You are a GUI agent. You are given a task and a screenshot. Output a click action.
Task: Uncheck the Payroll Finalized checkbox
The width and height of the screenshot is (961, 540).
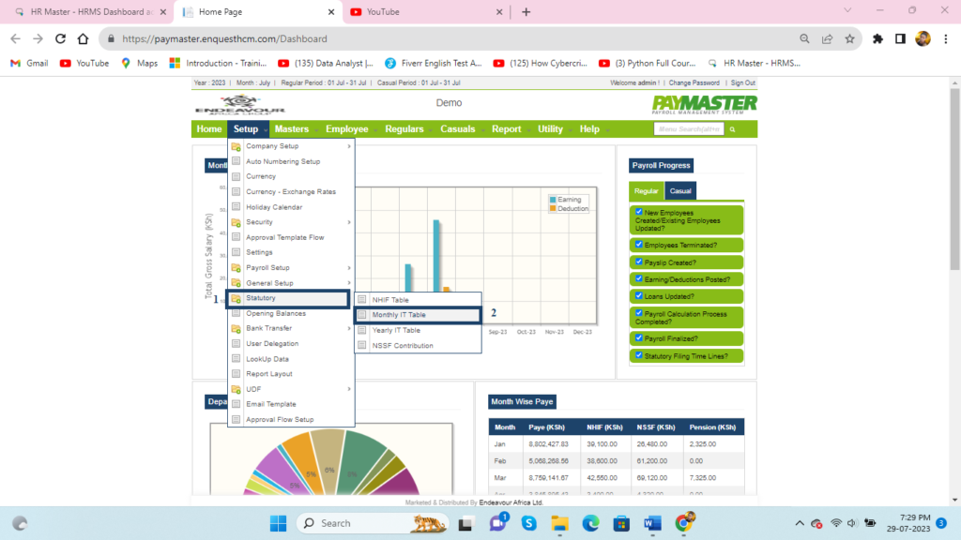coord(639,337)
